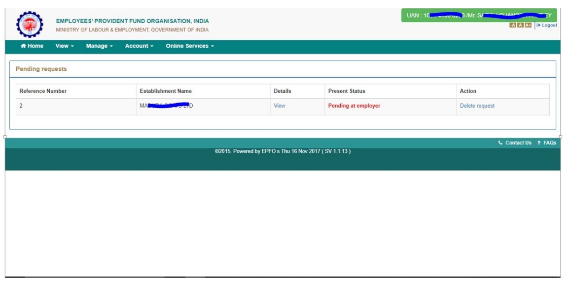Go to Home in navigation bar
This screenshot has width=570, height=285.
coord(32,46)
